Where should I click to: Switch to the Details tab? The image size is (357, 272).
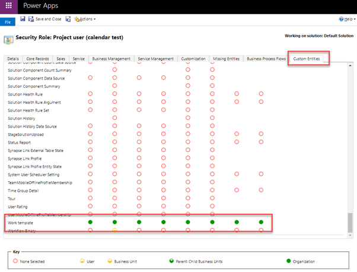[x=13, y=59]
